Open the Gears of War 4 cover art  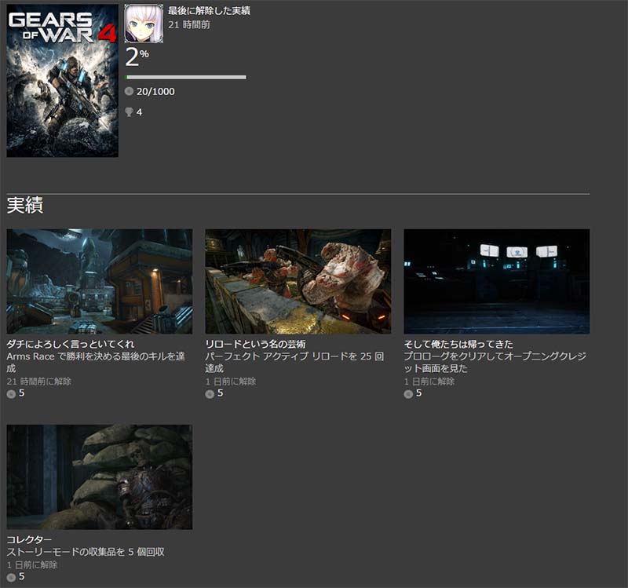click(63, 81)
